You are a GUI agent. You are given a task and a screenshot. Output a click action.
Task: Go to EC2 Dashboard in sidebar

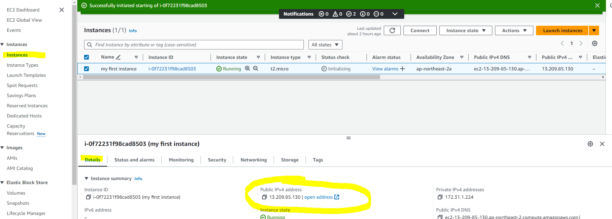23,10
